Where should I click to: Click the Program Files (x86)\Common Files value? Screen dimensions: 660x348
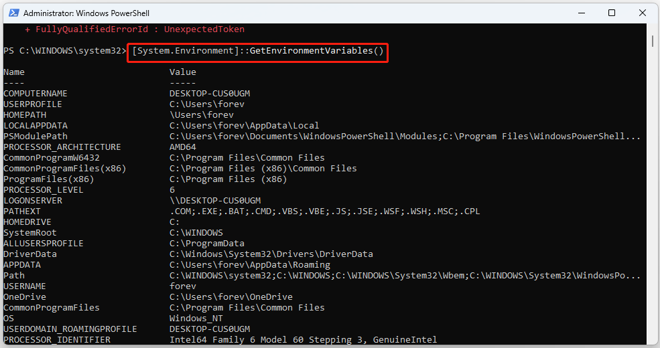tap(263, 169)
